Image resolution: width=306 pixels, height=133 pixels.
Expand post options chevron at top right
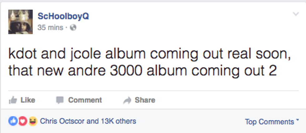pyautogui.click(x=296, y=14)
